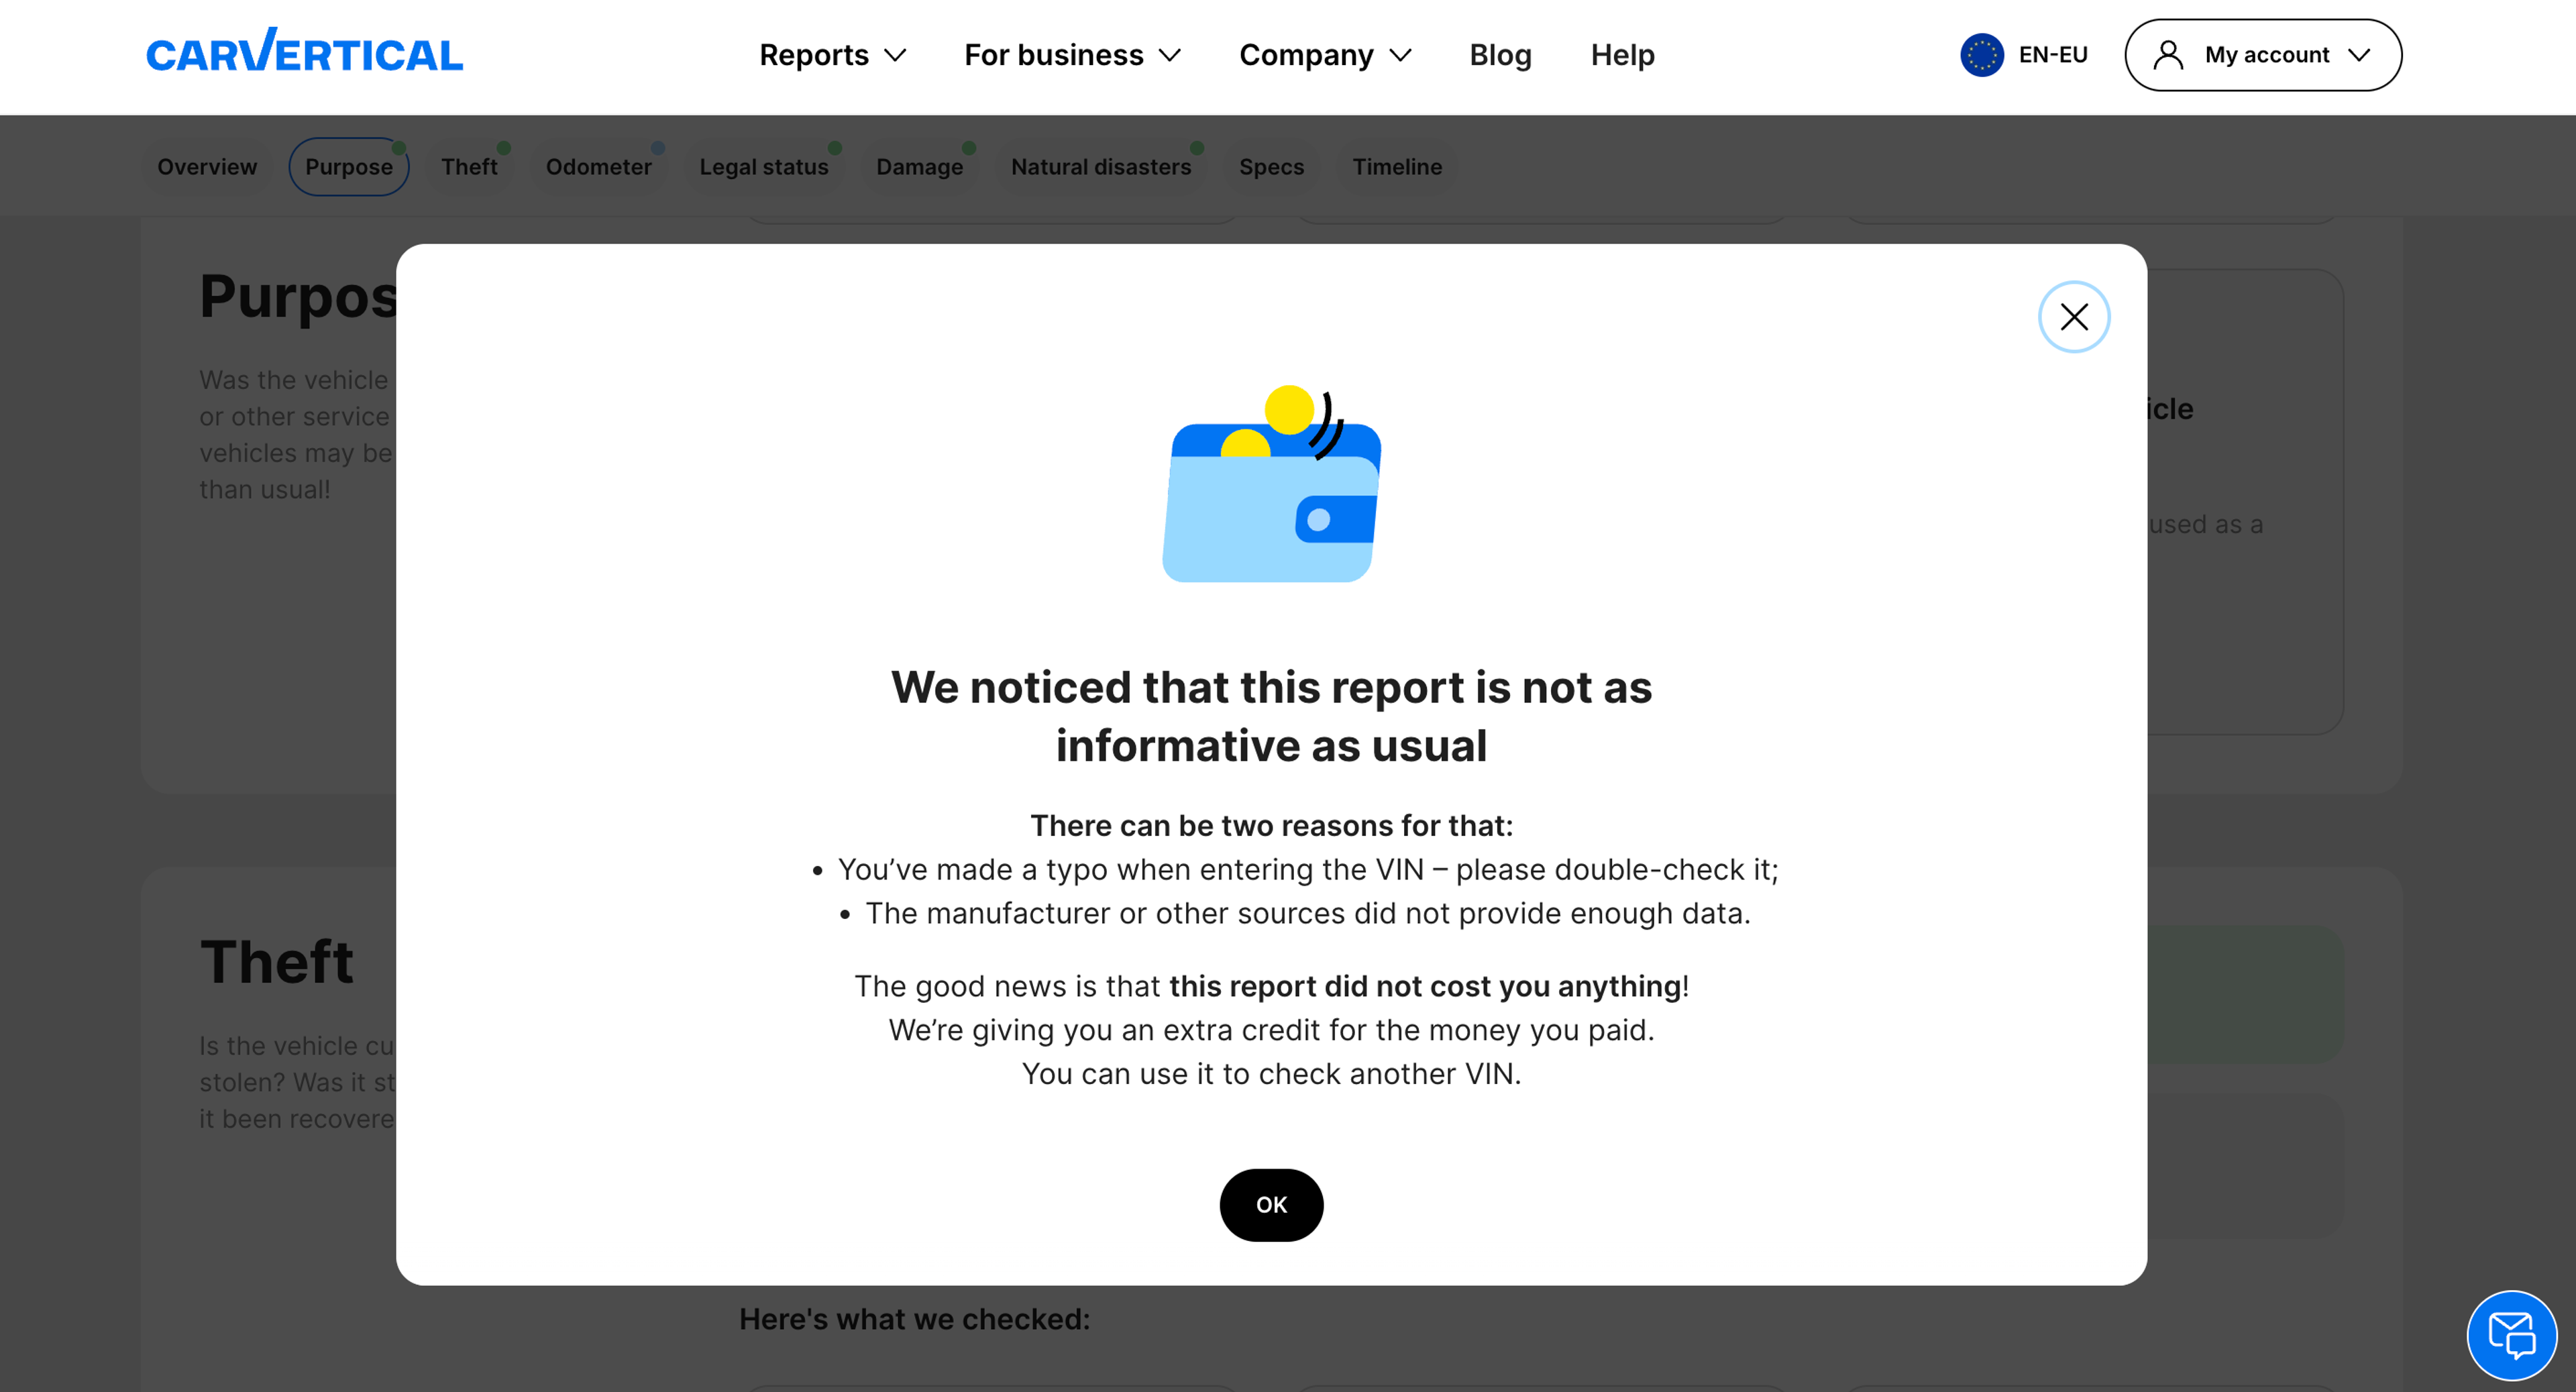Viewport: 2576px width, 1392px height.
Task: Open the Help link
Action: coord(1622,55)
